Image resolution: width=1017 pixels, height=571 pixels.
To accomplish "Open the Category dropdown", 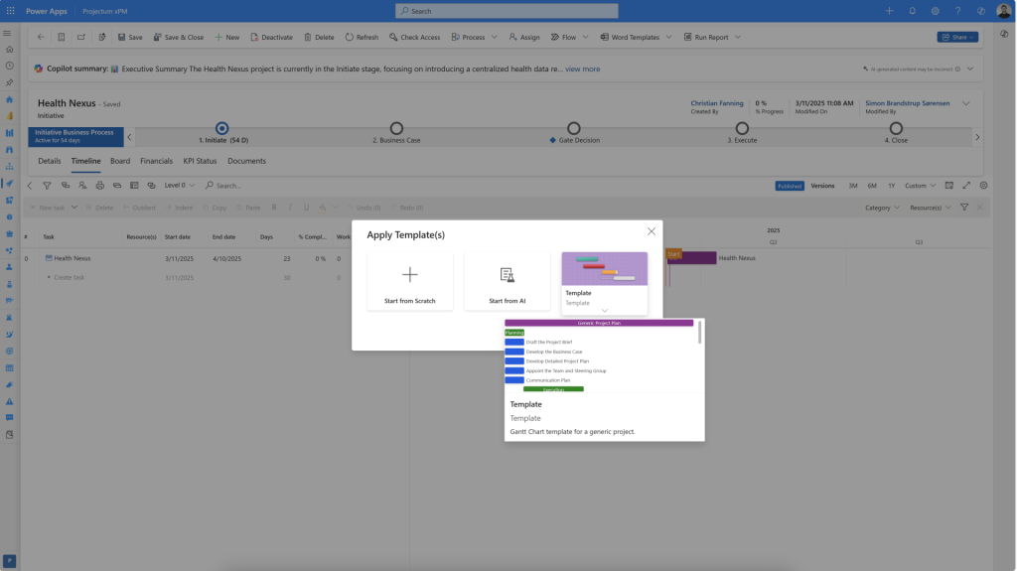I will (x=882, y=208).
